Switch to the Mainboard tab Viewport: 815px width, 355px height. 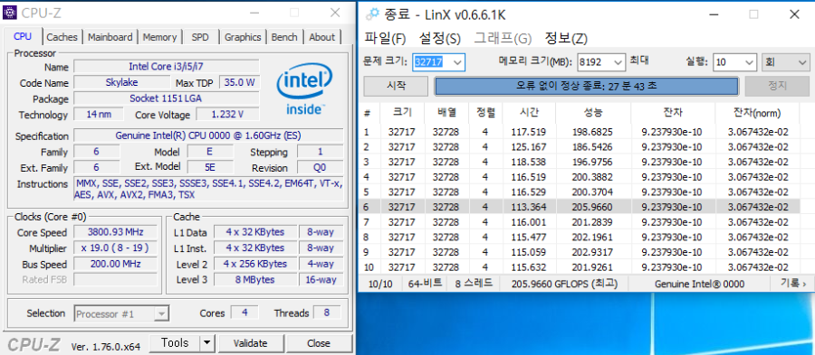[110, 37]
